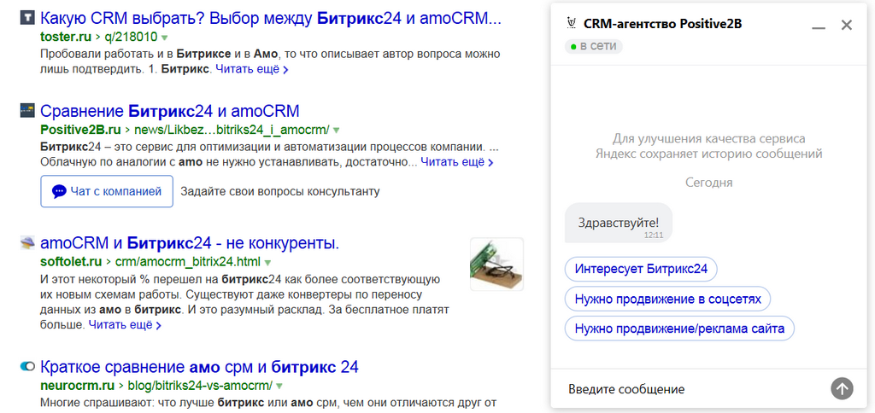Viewport: 875px width, 413px height.
Task: Click the neurocrm.ru favicon
Action: coord(27,366)
